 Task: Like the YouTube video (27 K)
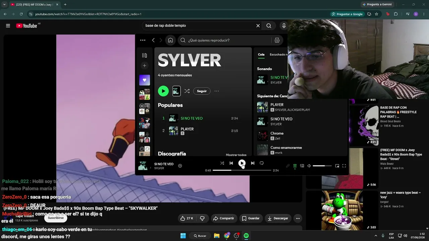[187, 218]
